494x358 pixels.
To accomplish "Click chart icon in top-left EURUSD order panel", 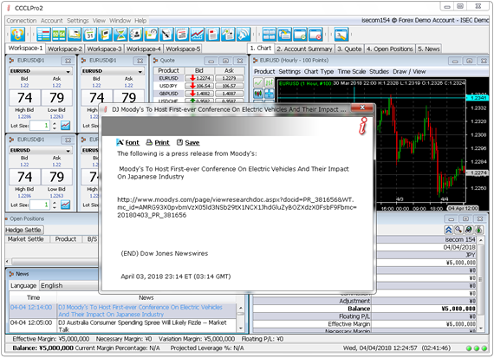I will point(65,126).
